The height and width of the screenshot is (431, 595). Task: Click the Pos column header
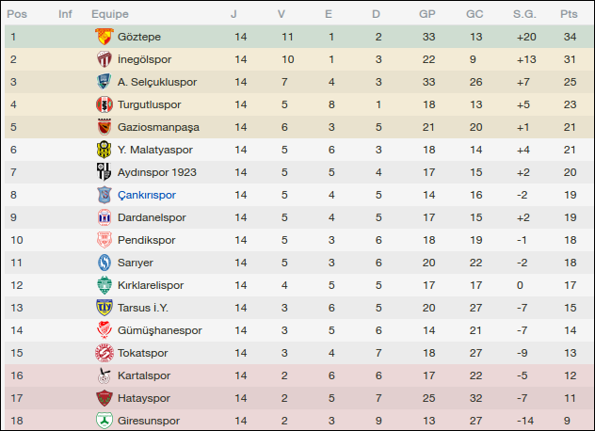(x=17, y=14)
